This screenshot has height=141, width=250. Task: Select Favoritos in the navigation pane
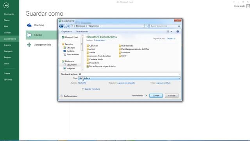[67, 44]
